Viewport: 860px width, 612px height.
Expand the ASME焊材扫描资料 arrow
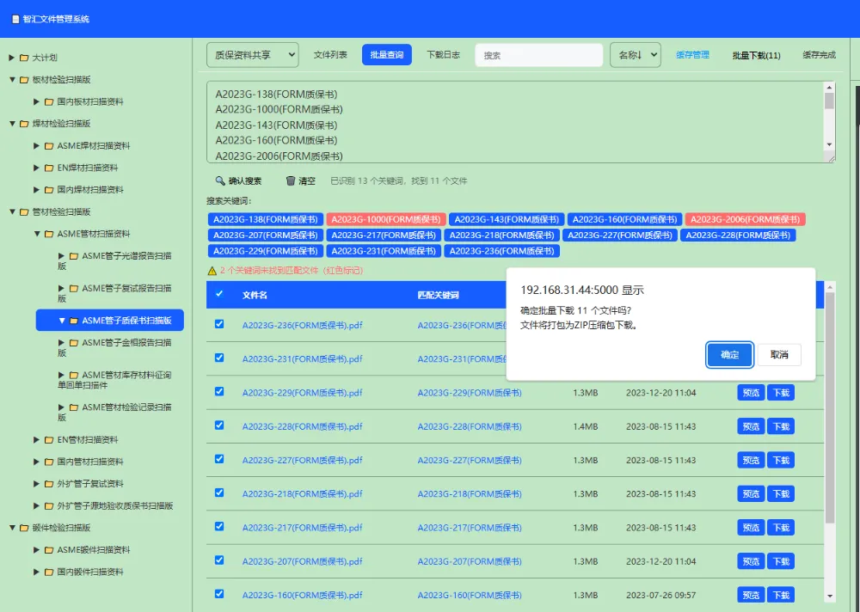coord(36,146)
